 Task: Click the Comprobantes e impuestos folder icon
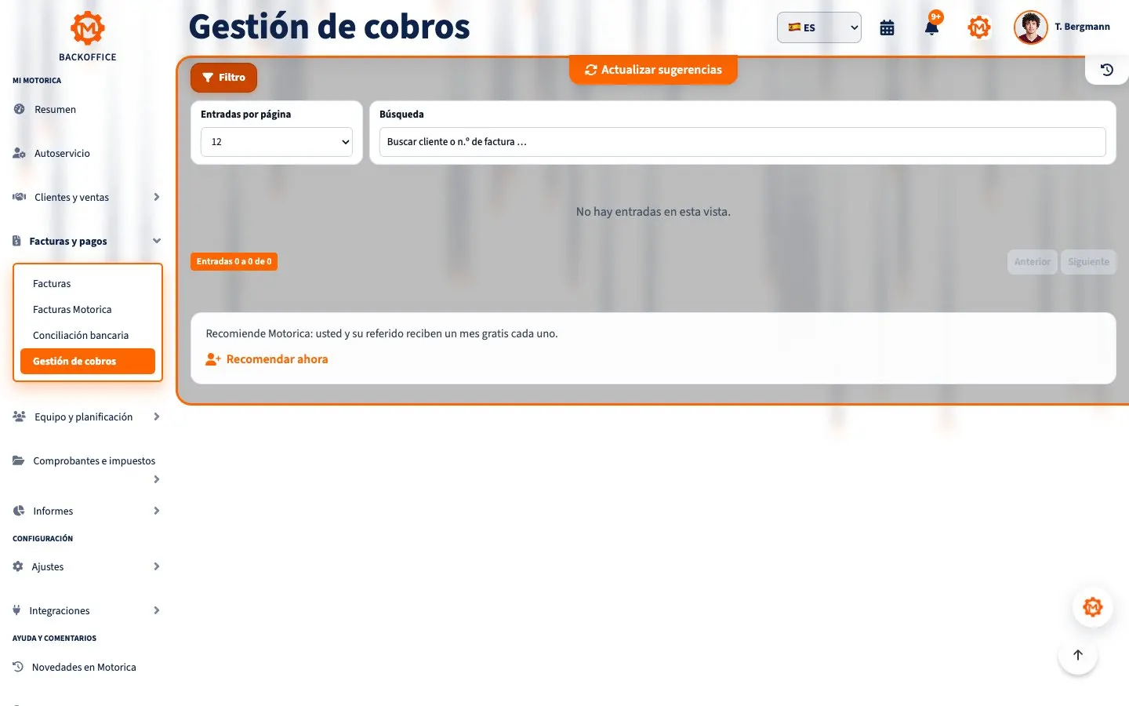tap(18, 460)
